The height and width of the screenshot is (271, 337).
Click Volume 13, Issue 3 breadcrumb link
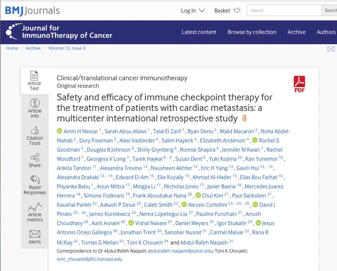[x=66, y=48]
